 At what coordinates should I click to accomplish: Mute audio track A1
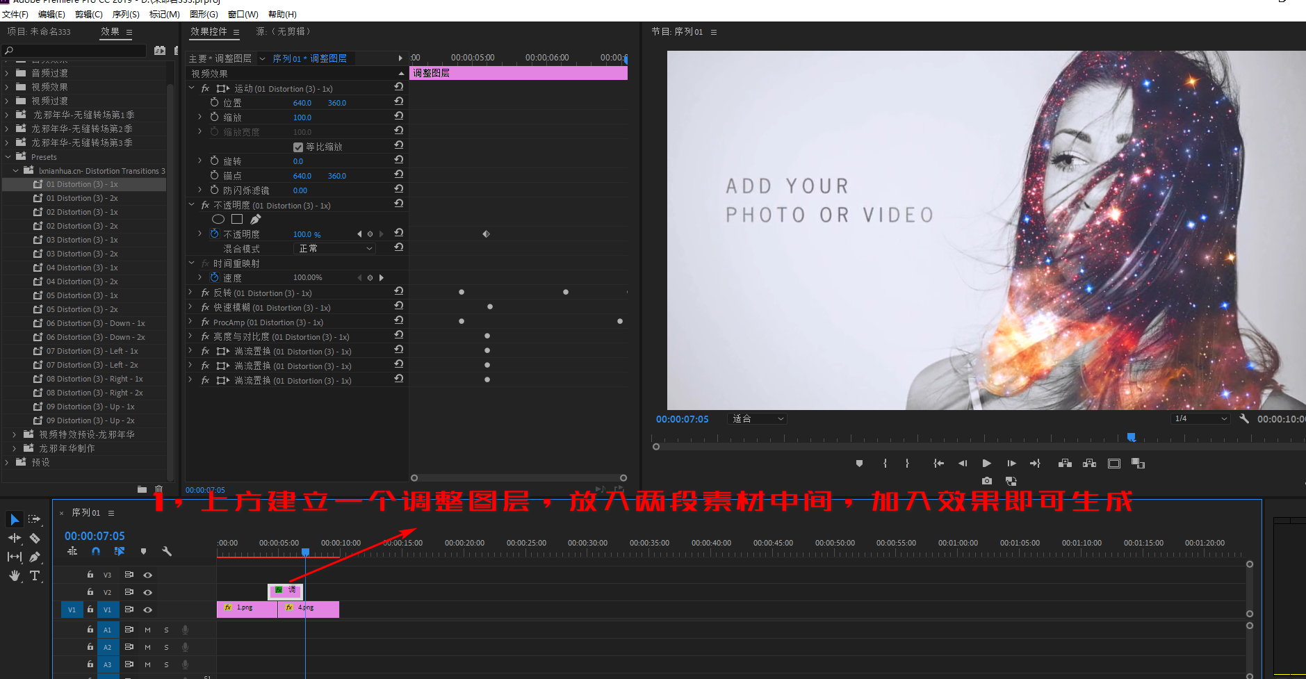coord(147,630)
